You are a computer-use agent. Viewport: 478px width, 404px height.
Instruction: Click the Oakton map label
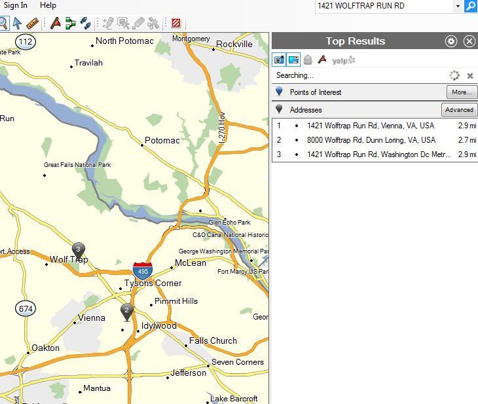tap(45, 348)
